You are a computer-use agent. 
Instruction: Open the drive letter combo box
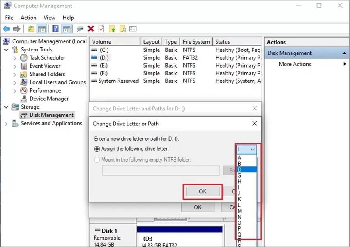coord(247,149)
